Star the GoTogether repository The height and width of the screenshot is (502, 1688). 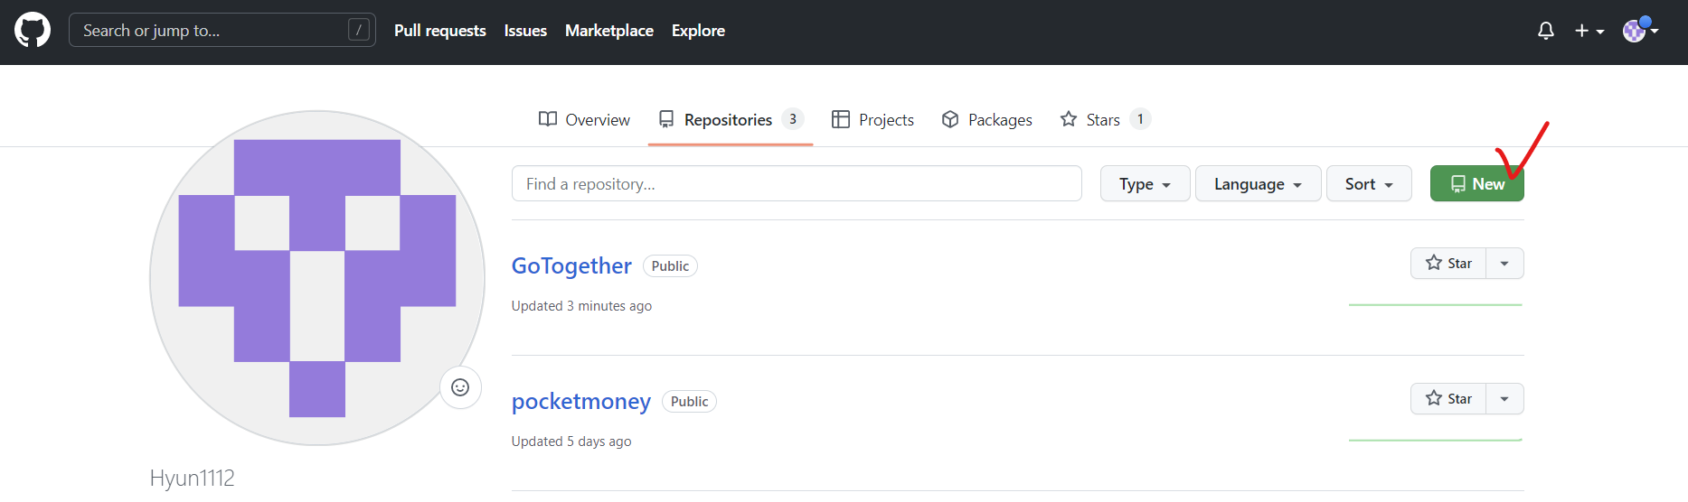coord(1448,263)
